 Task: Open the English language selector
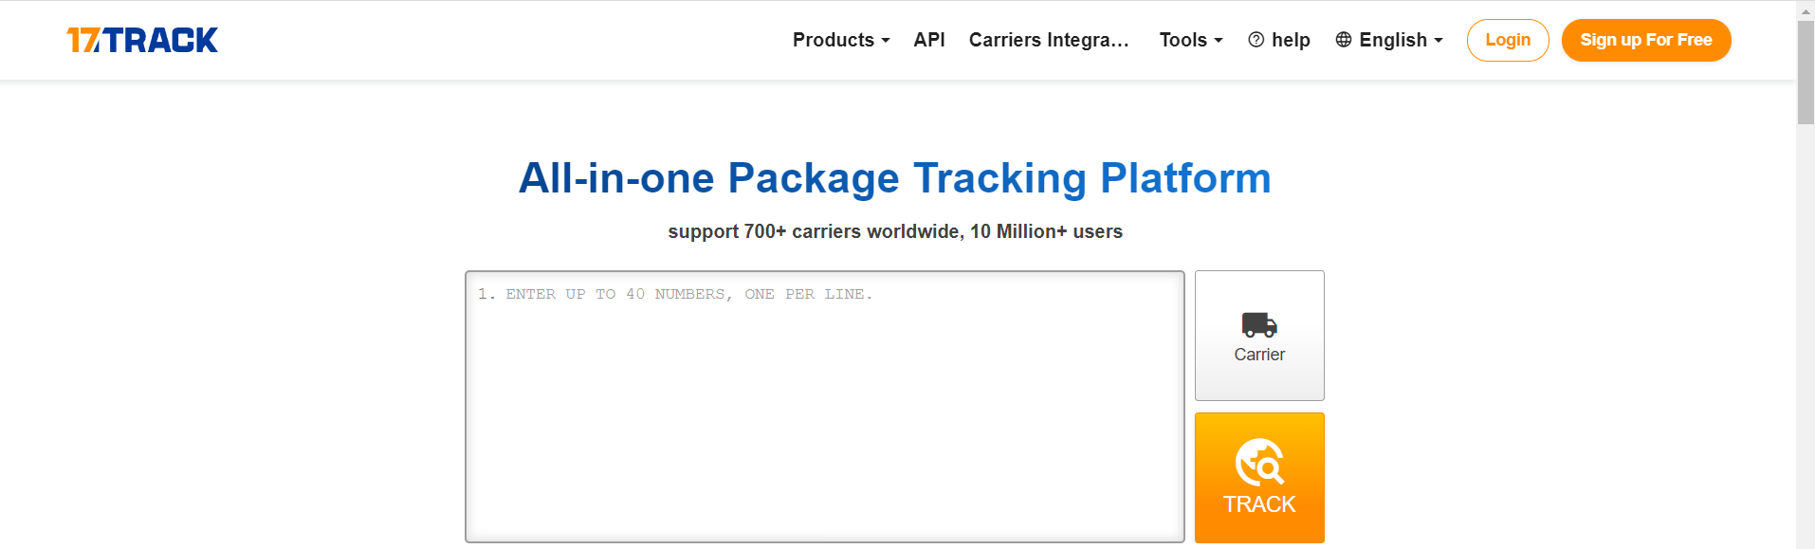pos(1392,40)
